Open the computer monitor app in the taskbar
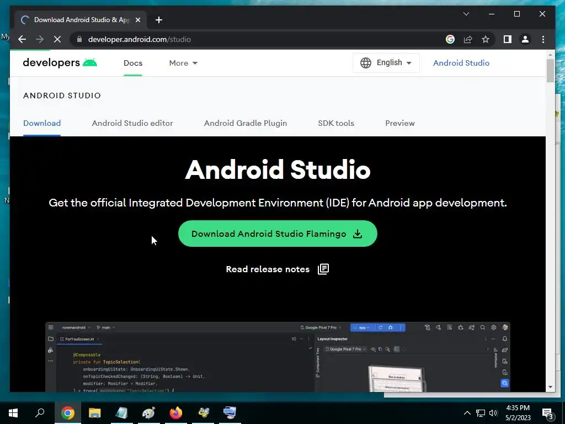The width and height of the screenshot is (565, 424). click(230, 413)
